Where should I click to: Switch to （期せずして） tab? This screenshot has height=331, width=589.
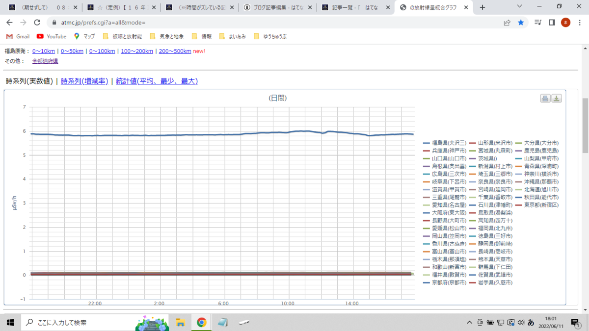[x=42, y=7]
